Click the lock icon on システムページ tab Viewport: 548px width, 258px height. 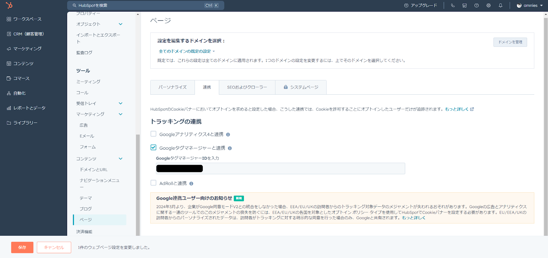(286, 87)
